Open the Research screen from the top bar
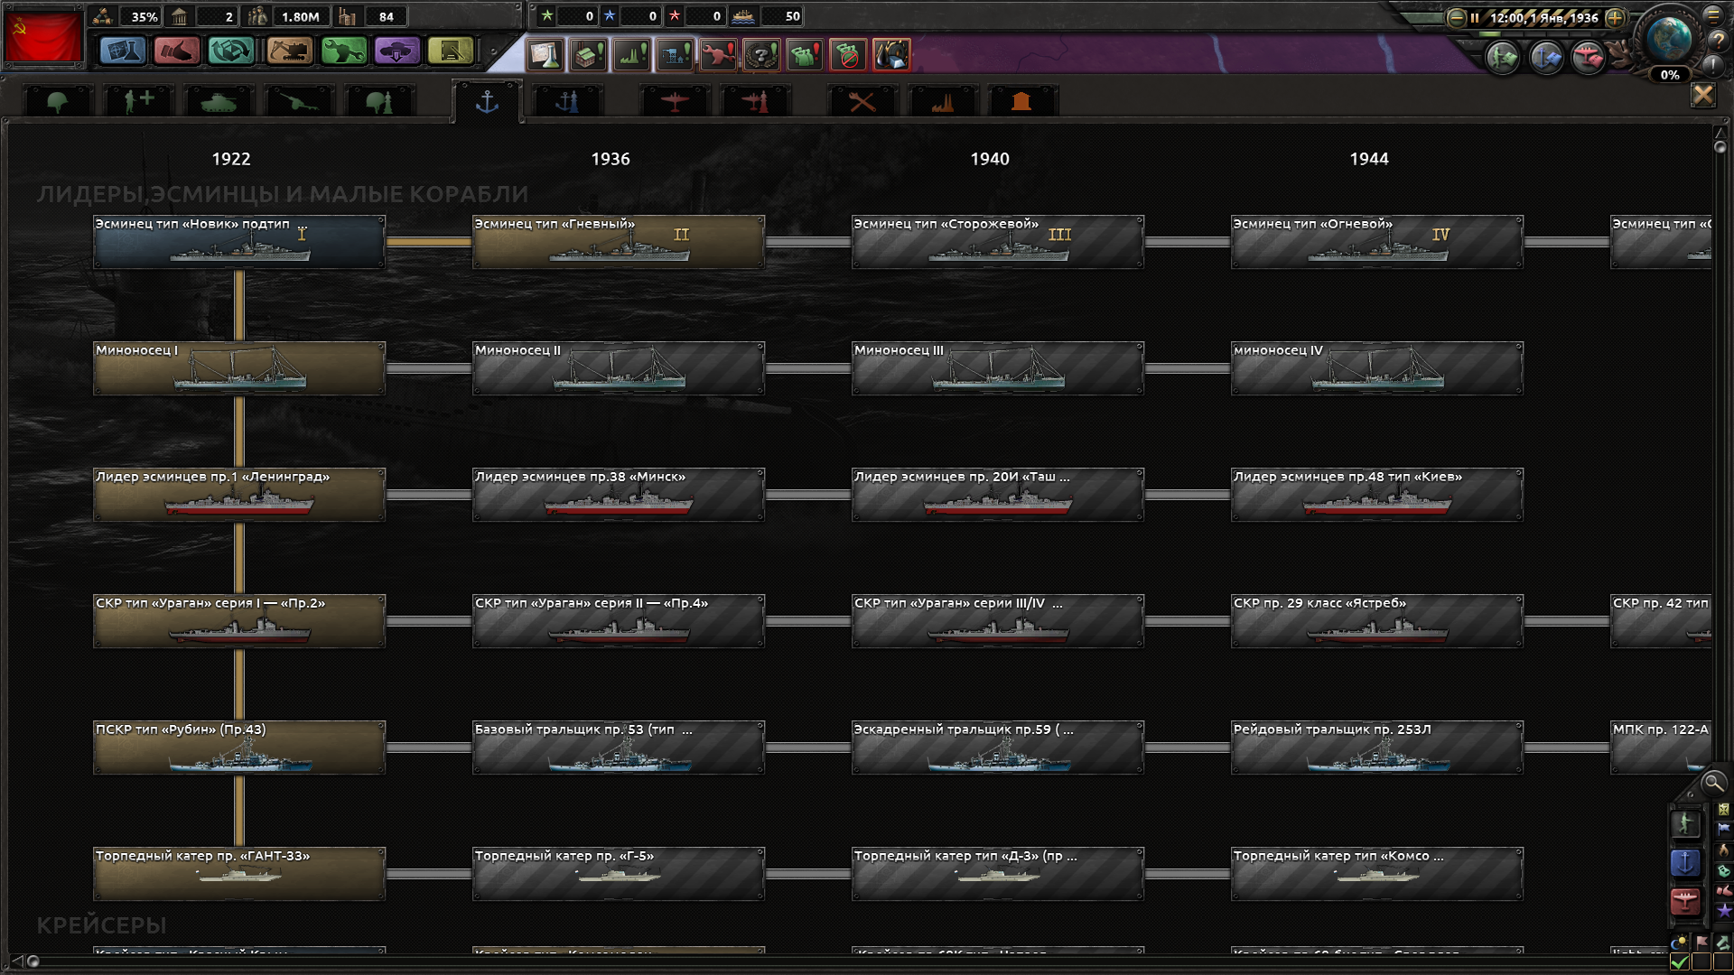Screen dimensions: 1734x975 click(123, 51)
